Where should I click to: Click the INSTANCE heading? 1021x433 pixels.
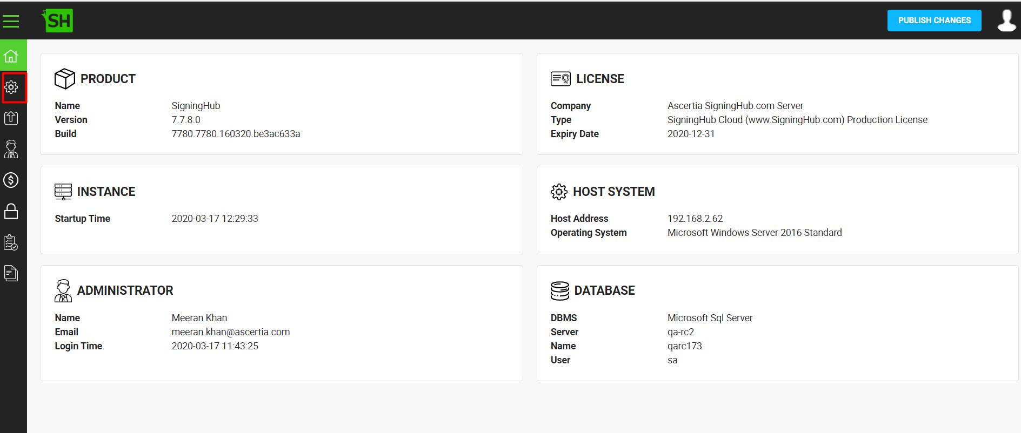pos(106,192)
